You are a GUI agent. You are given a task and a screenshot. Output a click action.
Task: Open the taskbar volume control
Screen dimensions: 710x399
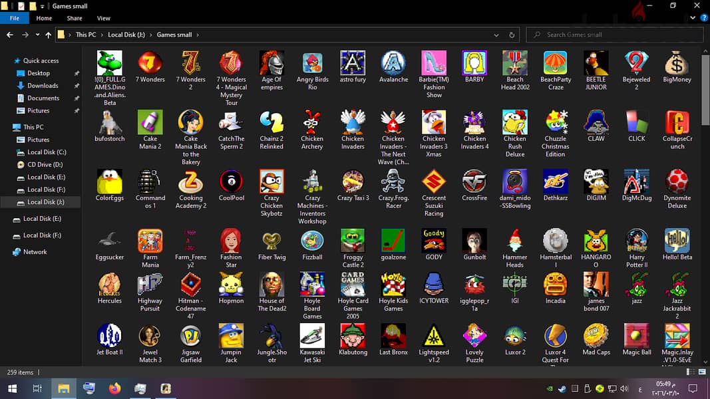[x=624, y=388]
